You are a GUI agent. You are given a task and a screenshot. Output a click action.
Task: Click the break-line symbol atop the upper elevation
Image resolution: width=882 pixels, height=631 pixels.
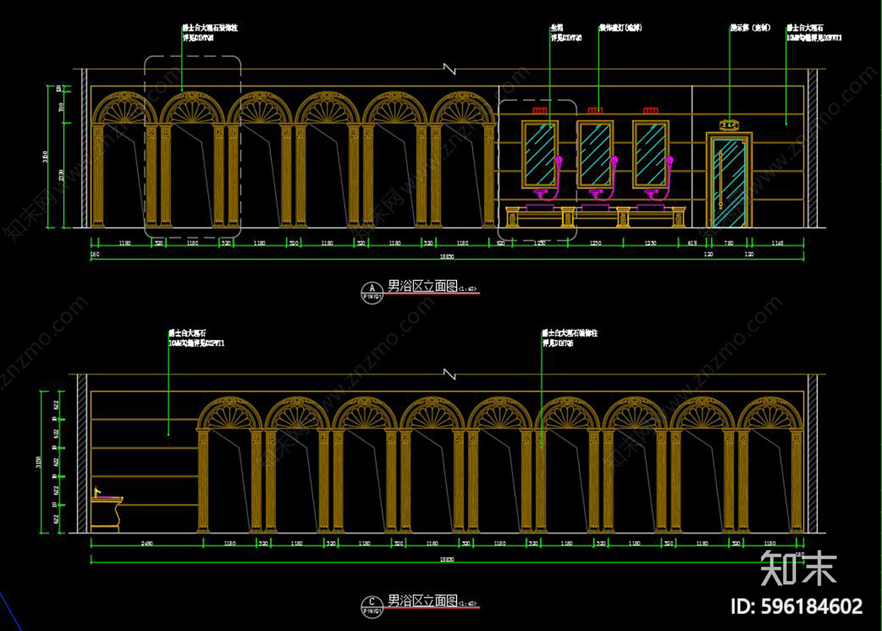pyautogui.click(x=450, y=69)
